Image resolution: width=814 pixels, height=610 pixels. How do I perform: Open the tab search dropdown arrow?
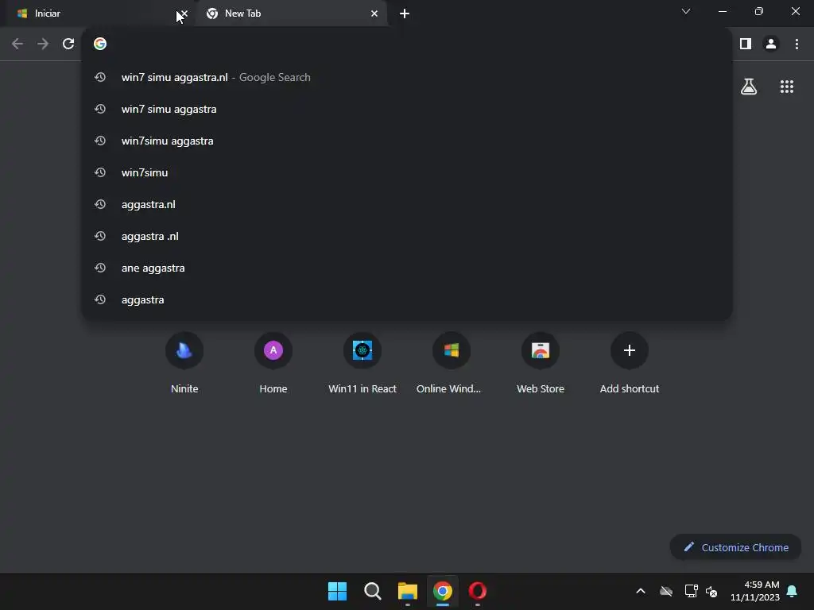[x=686, y=11]
